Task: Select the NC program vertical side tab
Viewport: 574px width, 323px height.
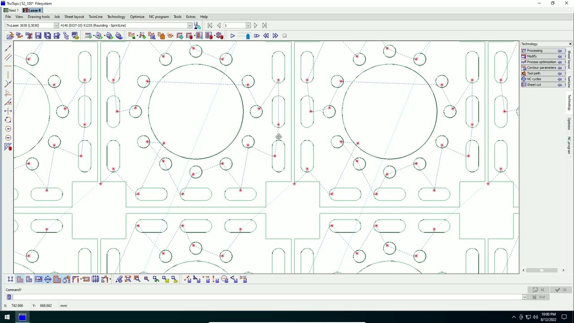Action: pos(570,144)
